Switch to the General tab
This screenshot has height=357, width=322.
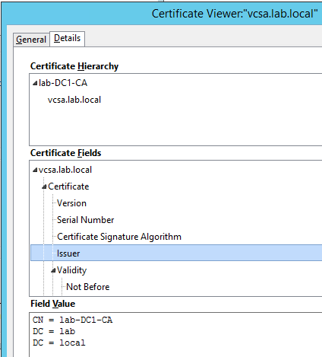pos(31,40)
